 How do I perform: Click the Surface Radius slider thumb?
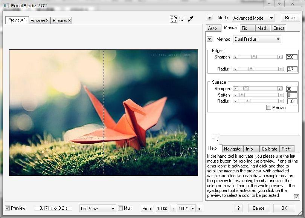tap(247, 101)
